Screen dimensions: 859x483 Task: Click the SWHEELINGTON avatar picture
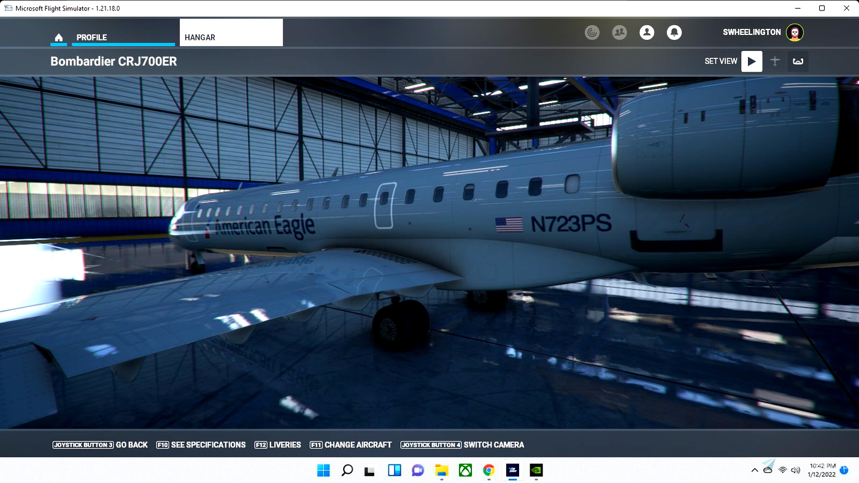[x=795, y=32]
